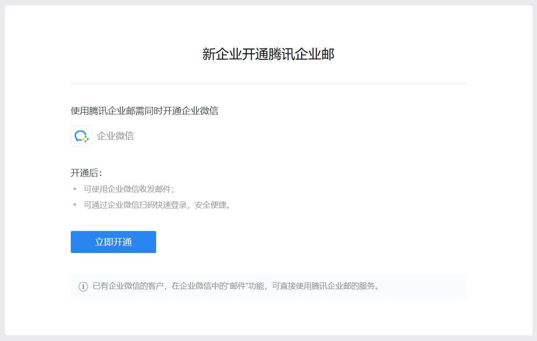Click the 企业微信 chat bubble logo icon
The height and width of the screenshot is (341, 537).
click(x=81, y=136)
